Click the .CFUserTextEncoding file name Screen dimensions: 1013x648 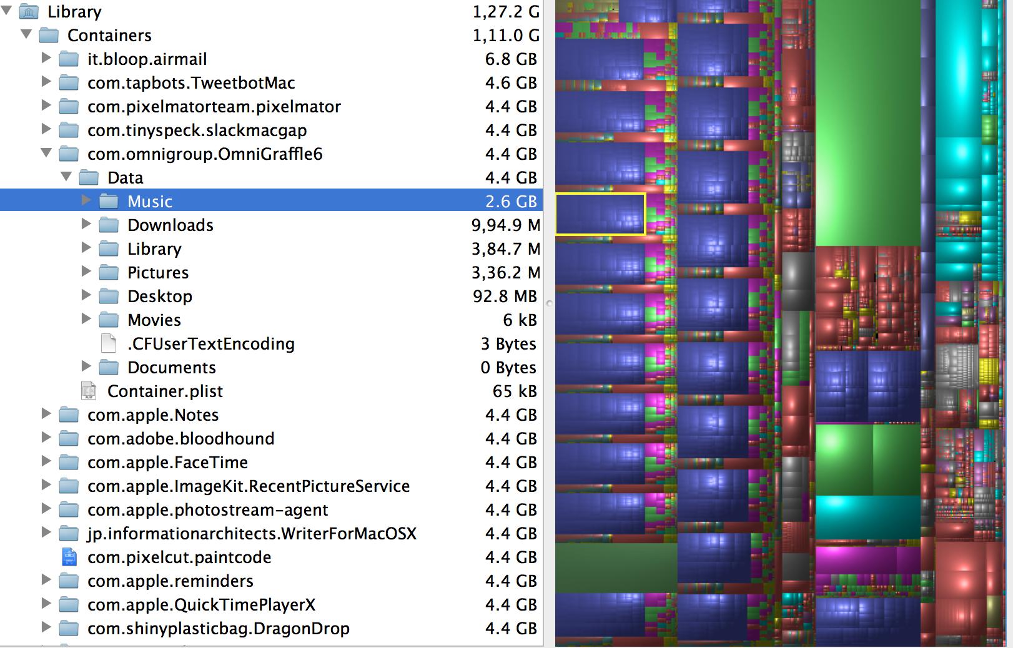pyautogui.click(x=211, y=344)
